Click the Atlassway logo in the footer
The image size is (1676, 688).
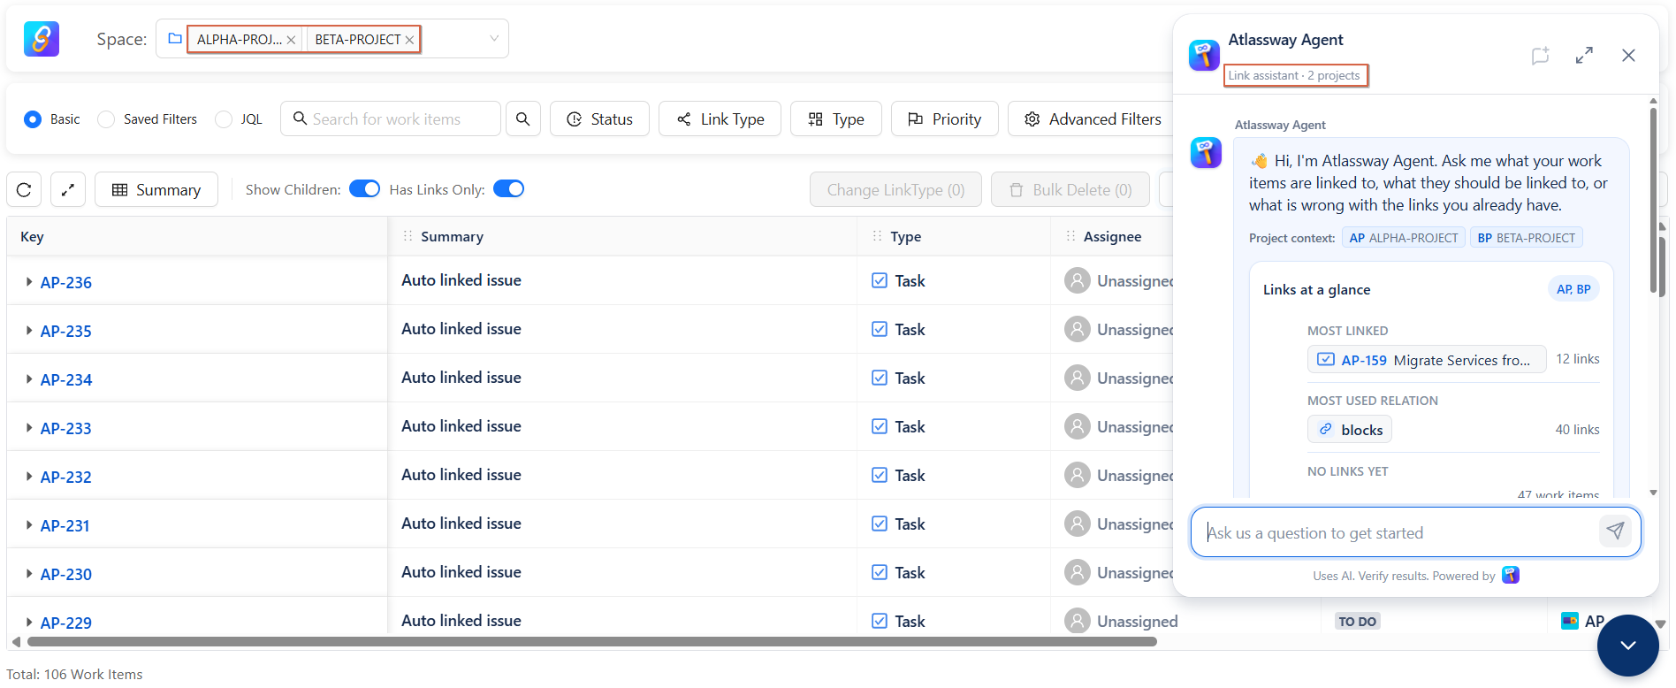1511,576
